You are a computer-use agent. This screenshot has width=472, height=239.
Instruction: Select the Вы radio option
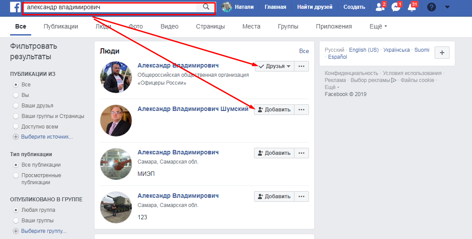(x=16, y=95)
